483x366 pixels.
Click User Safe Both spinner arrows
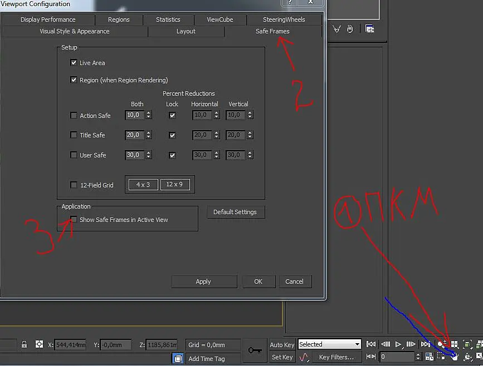[x=149, y=155]
